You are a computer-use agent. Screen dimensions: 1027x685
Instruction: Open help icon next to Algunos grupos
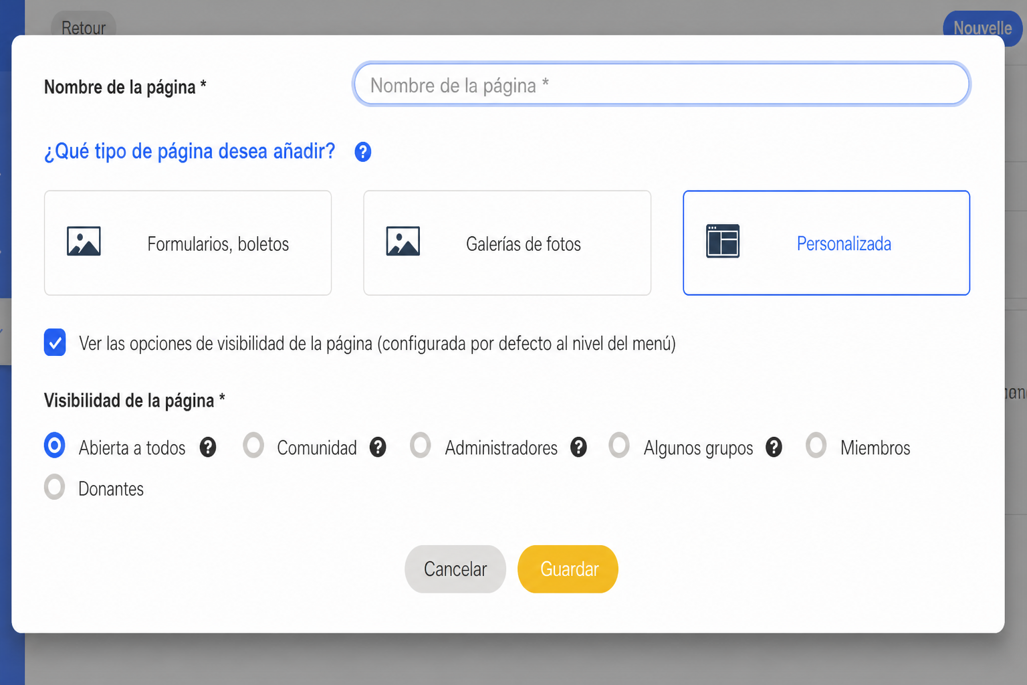pyautogui.click(x=774, y=447)
